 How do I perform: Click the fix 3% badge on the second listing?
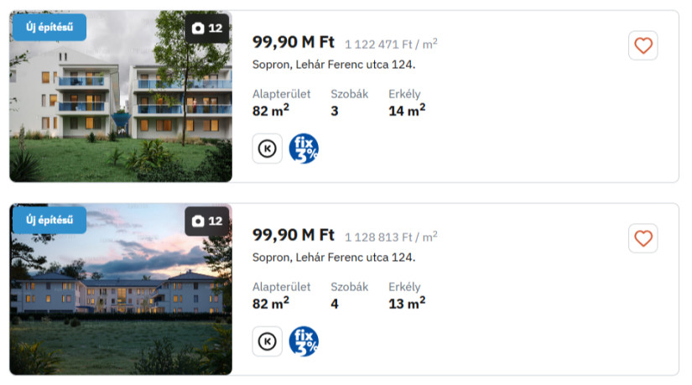[x=304, y=341]
